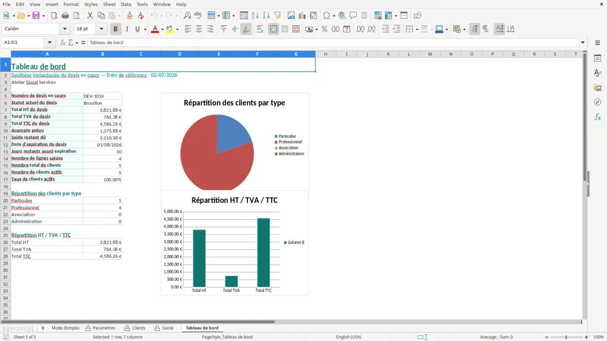Open the Special Character dropdown arrow
The width and height of the screenshot is (607, 341).
point(334,16)
